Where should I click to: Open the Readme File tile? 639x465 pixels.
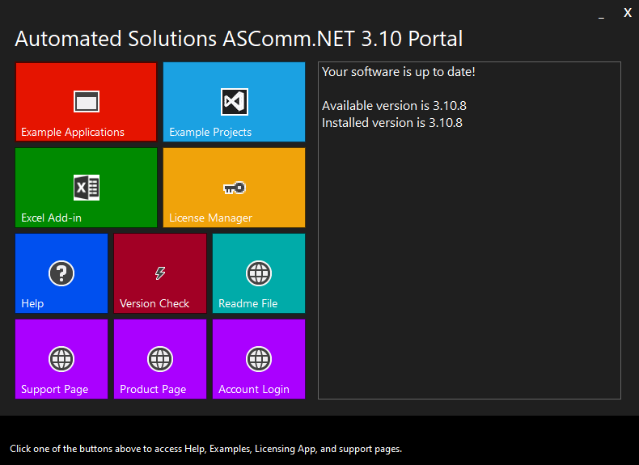tap(259, 273)
